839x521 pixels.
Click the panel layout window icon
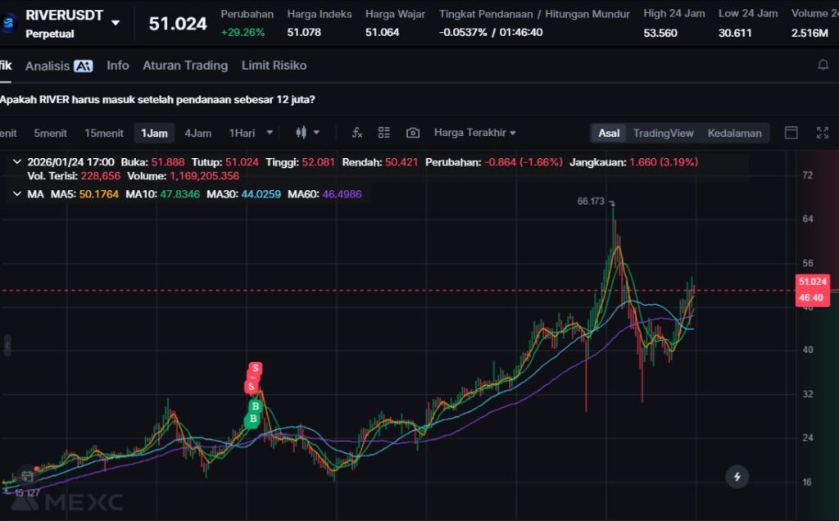point(791,133)
